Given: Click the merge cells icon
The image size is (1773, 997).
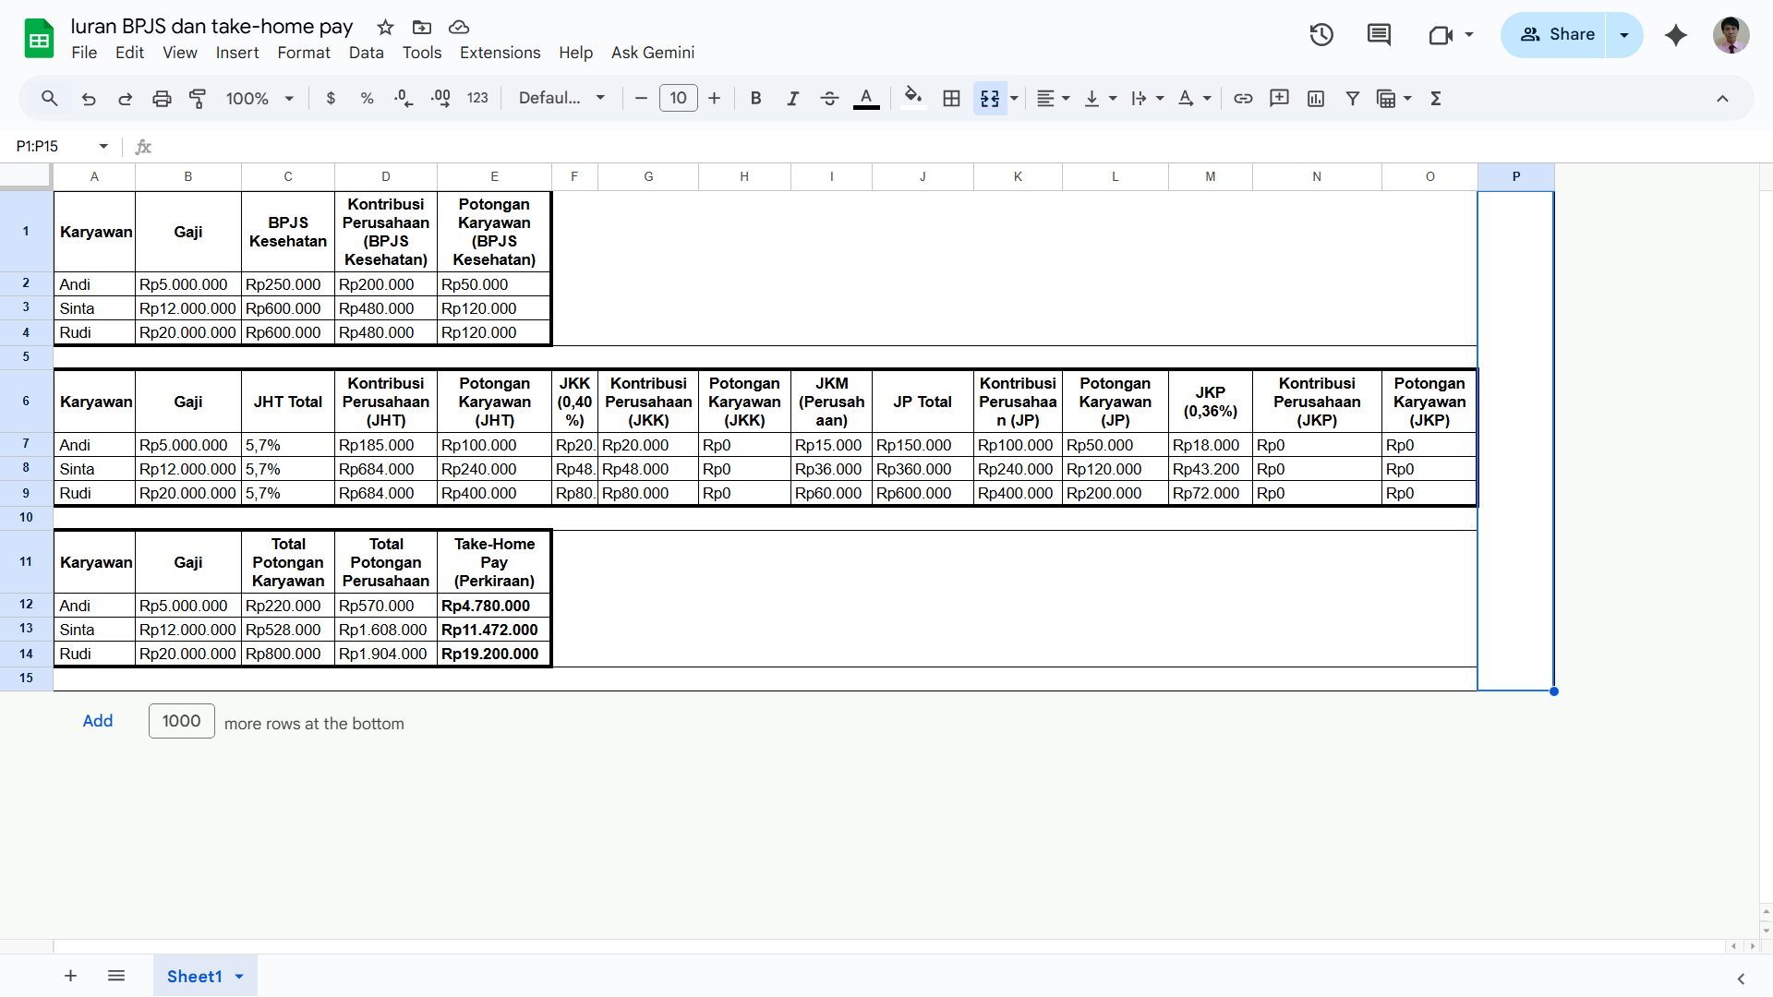Looking at the screenshot, I should click(x=990, y=99).
